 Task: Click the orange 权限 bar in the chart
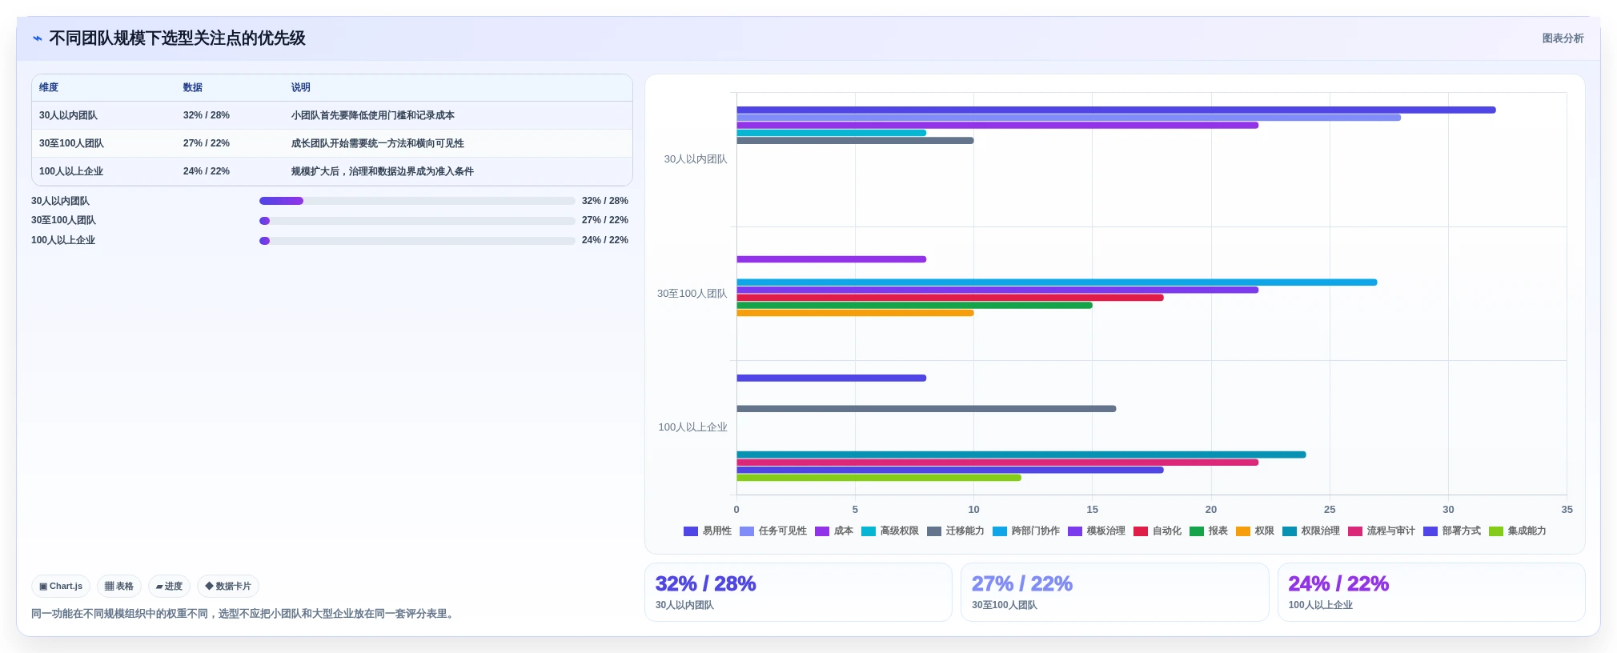[x=855, y=313]
